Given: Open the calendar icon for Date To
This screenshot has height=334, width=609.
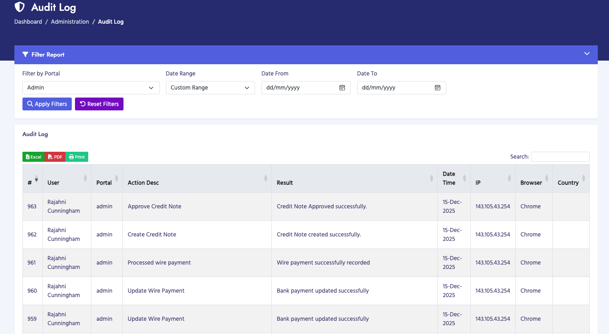Looking at the screenshot, I should click(437, 88).
